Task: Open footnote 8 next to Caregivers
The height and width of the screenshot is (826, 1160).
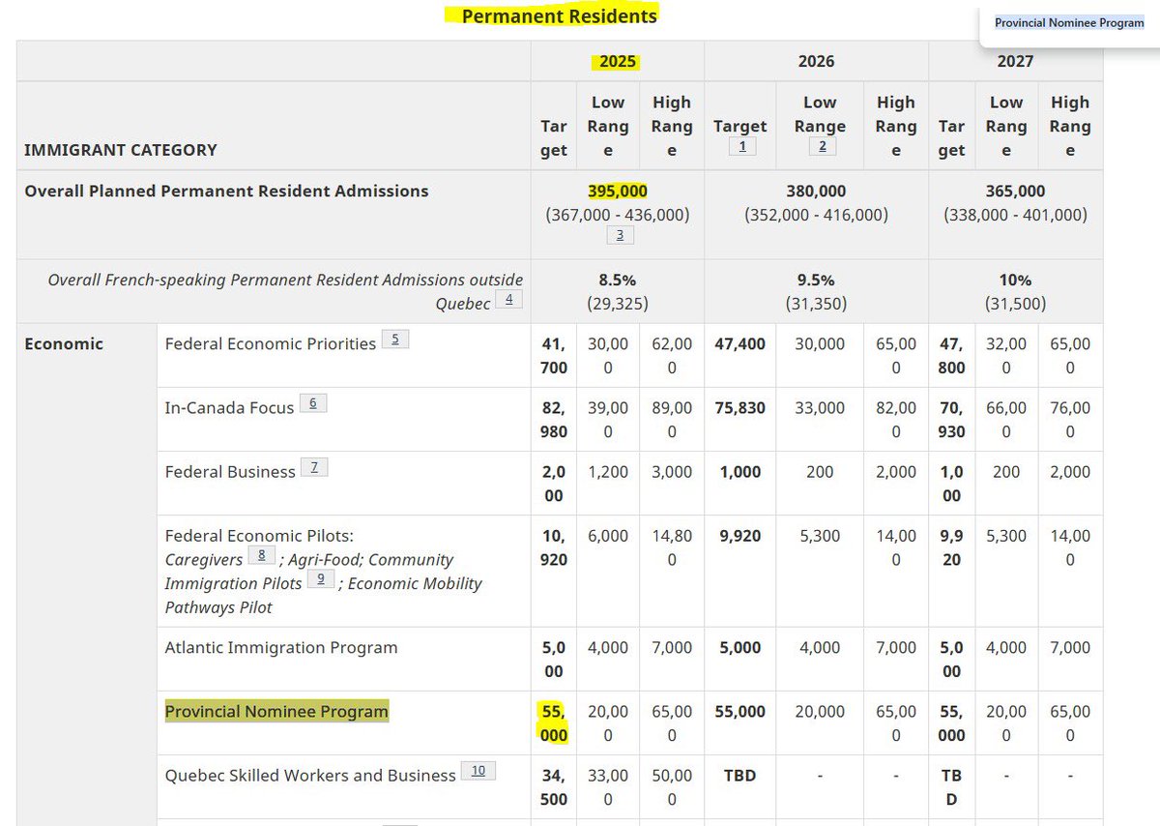Action: (x=260, y=556)
